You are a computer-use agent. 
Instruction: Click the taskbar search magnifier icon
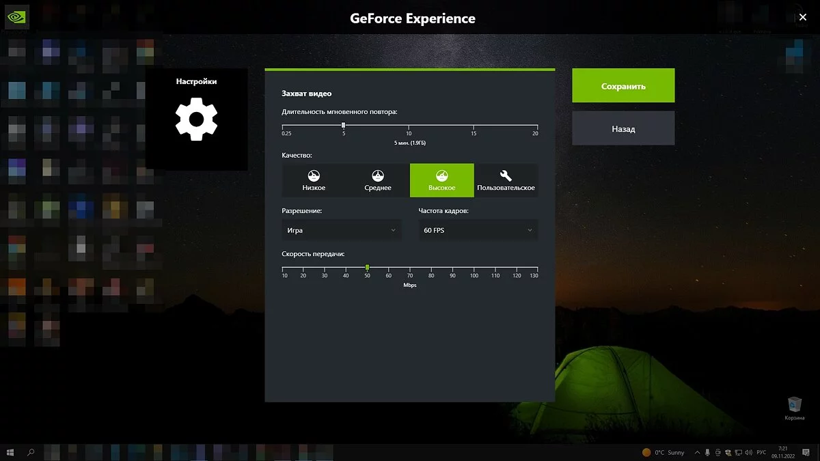coord(31,452)
